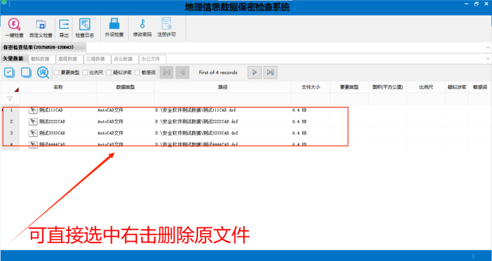This screenshot has height=261, width=492.
Task: Toggle the 比例尺 checkbox
Action: click(85, 73)
